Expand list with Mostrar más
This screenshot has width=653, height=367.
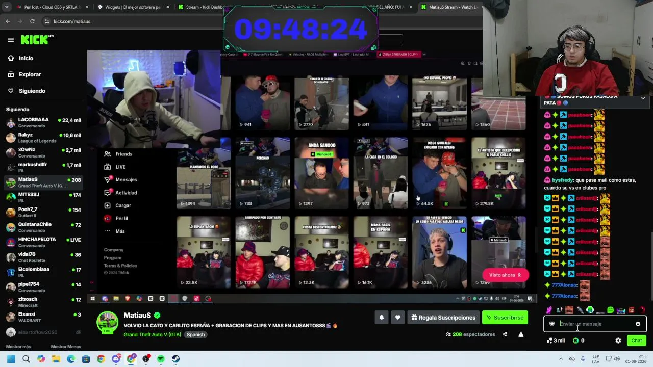pos(18,347)
